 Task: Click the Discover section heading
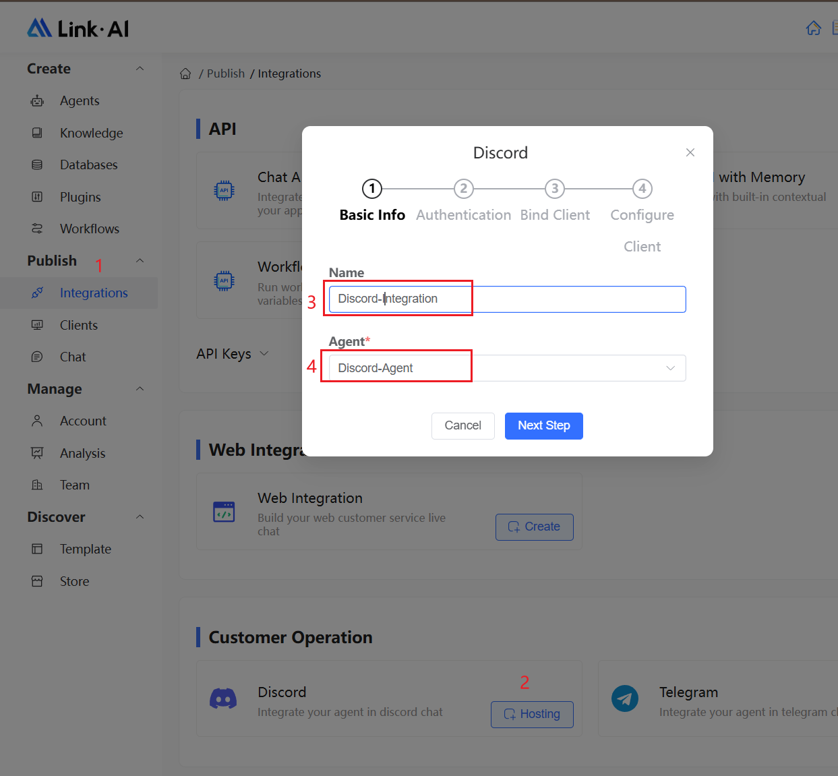56,517
